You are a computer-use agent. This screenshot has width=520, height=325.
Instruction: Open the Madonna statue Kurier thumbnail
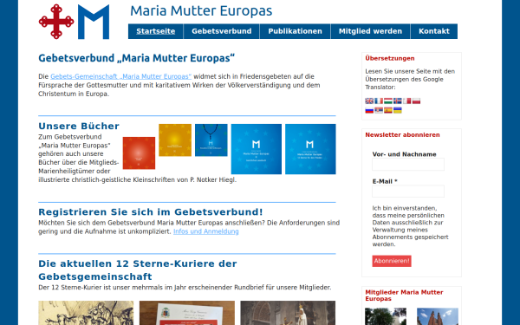pos(288,313)
